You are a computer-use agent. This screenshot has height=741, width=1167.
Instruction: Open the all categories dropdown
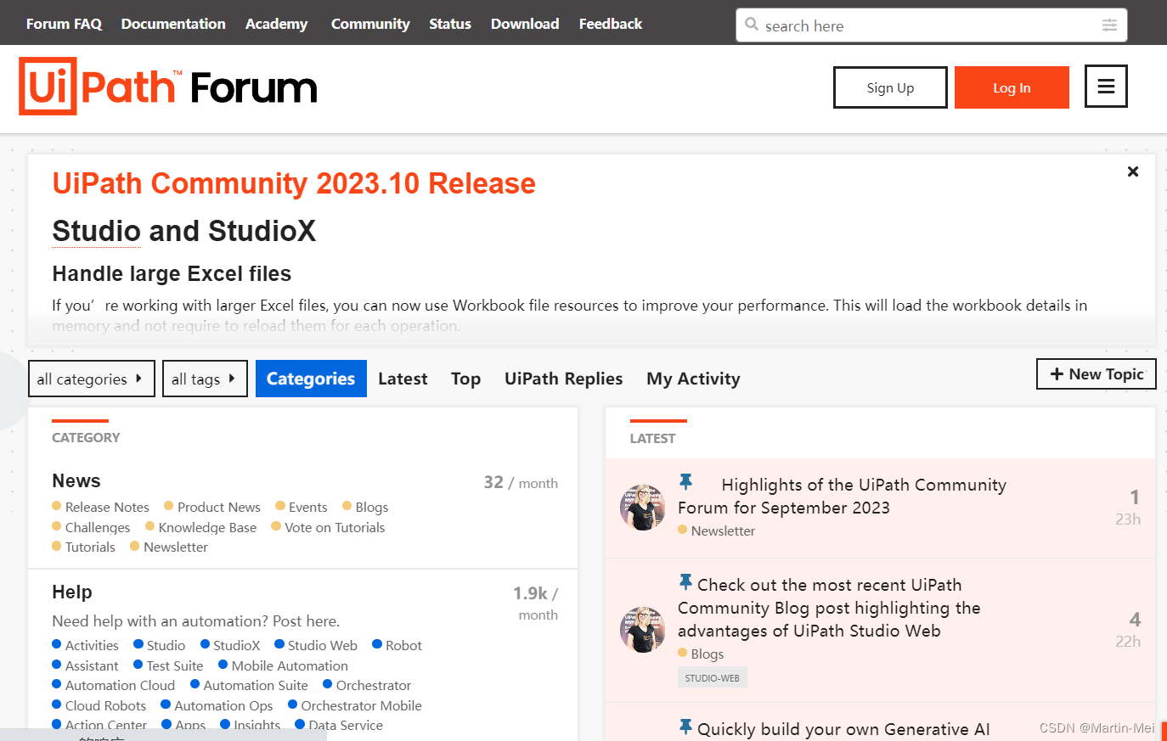coord(92,379)
